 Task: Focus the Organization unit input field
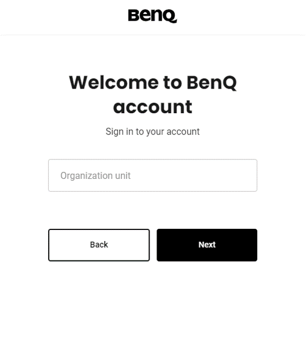coord(152,175)
